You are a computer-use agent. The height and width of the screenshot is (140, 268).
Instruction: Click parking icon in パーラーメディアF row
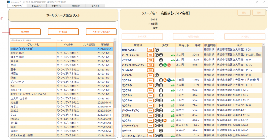157,125
